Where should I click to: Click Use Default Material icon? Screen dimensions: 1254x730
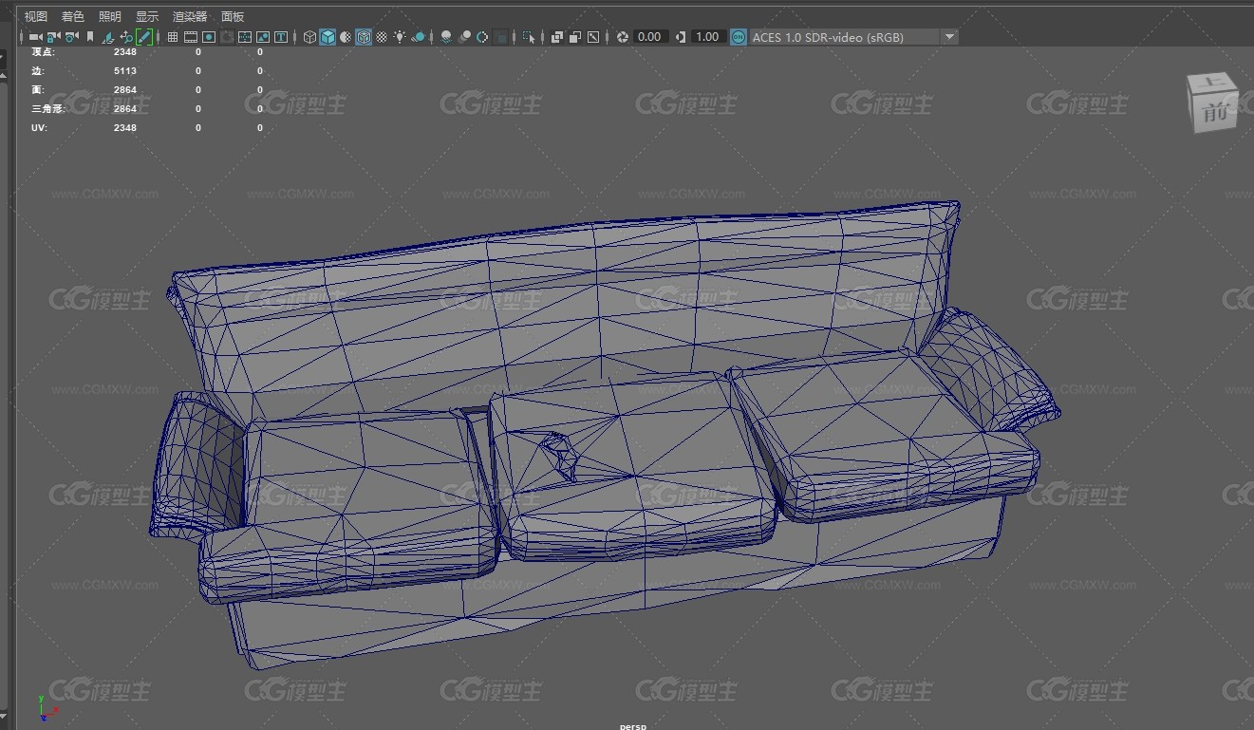pos(346,37)
